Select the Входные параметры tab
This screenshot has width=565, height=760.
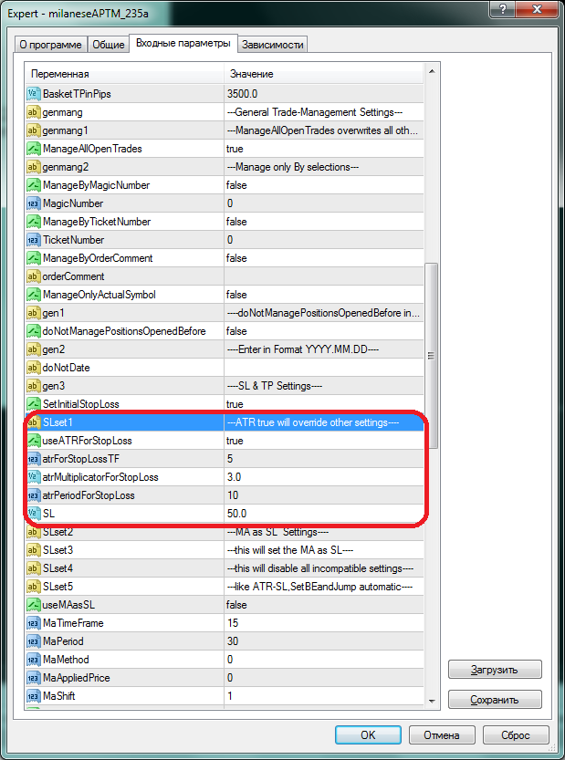coord(183,43)
